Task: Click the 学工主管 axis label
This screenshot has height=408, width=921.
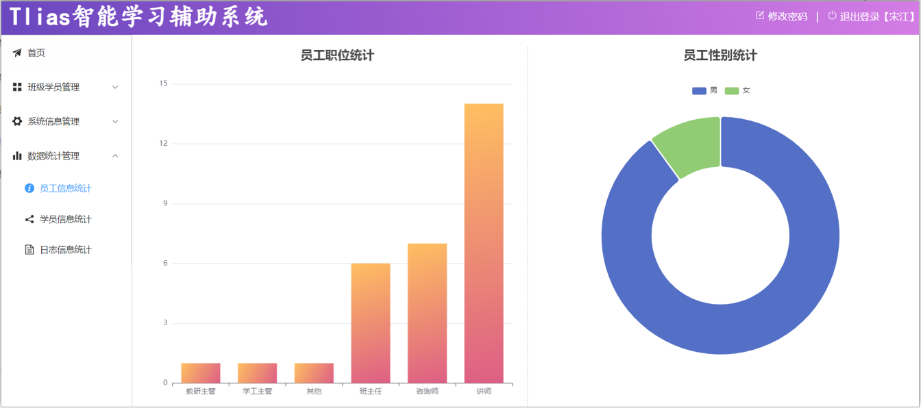Action: 258,392
